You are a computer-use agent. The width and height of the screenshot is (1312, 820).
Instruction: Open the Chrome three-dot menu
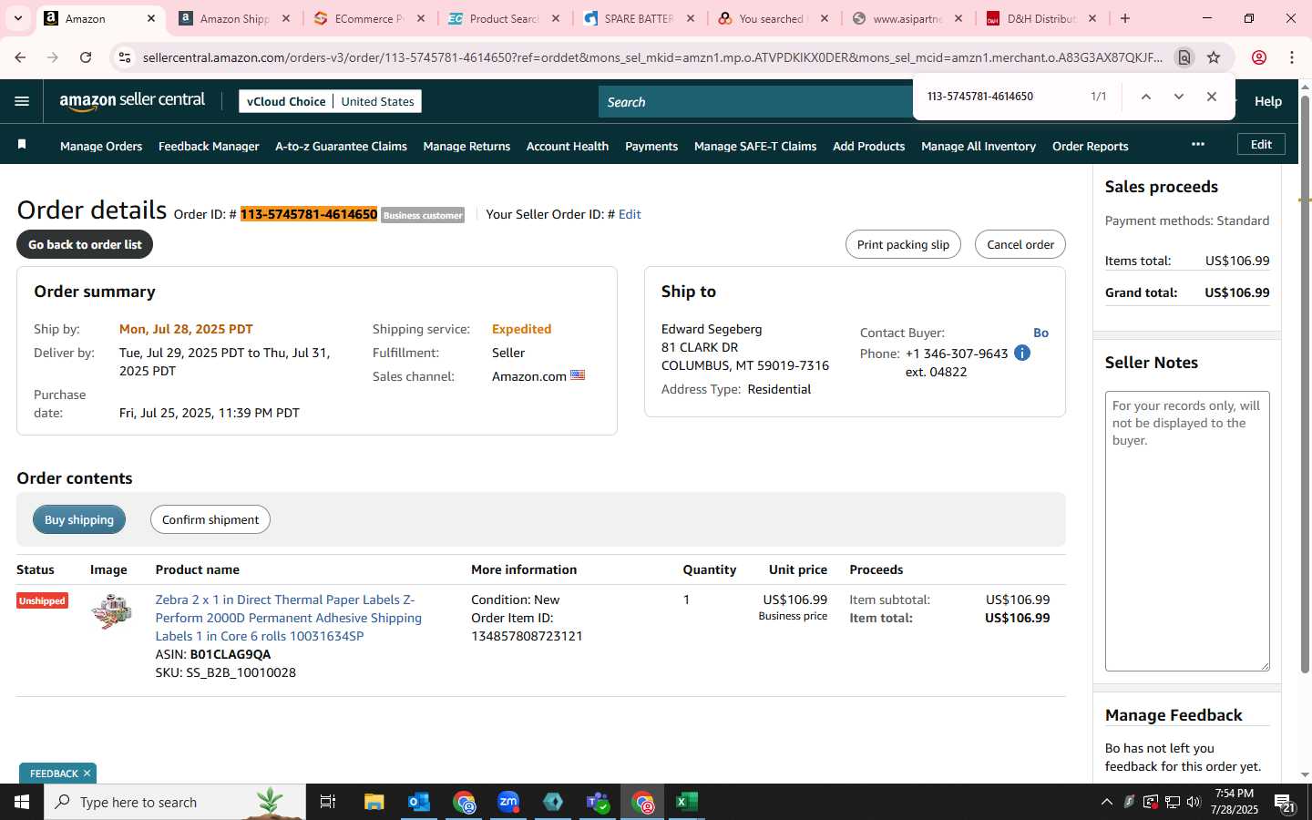tap(1292, 57)
